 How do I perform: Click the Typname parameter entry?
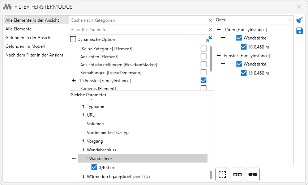click(95, 106)
